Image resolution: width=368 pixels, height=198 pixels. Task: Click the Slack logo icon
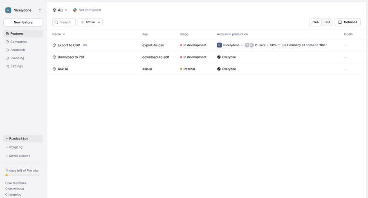coord(75,10)
